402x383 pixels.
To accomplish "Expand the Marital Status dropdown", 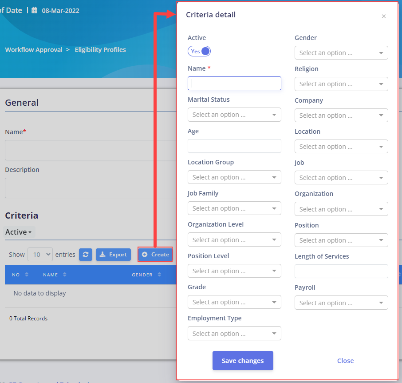I will pyautogui.click(x=234, y=115).
